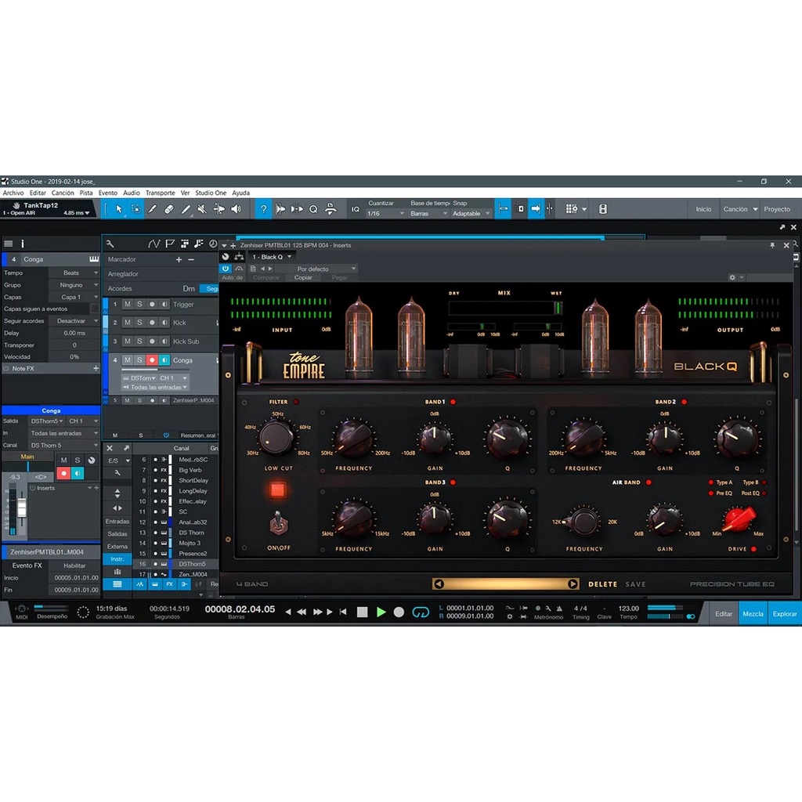Solo the Trigger track
The width and height of the screenshot is (802, 802).
[x=139, y=304]
